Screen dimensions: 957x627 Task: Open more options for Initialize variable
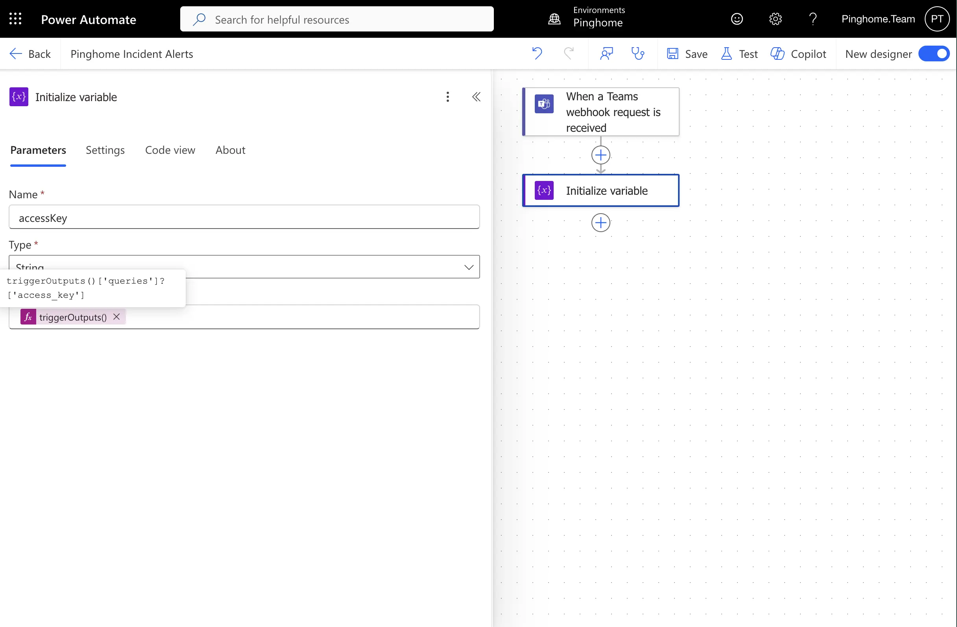pos(447,96)
